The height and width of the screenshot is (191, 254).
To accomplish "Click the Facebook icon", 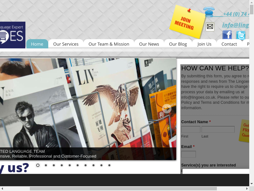I will pos(227,35).
